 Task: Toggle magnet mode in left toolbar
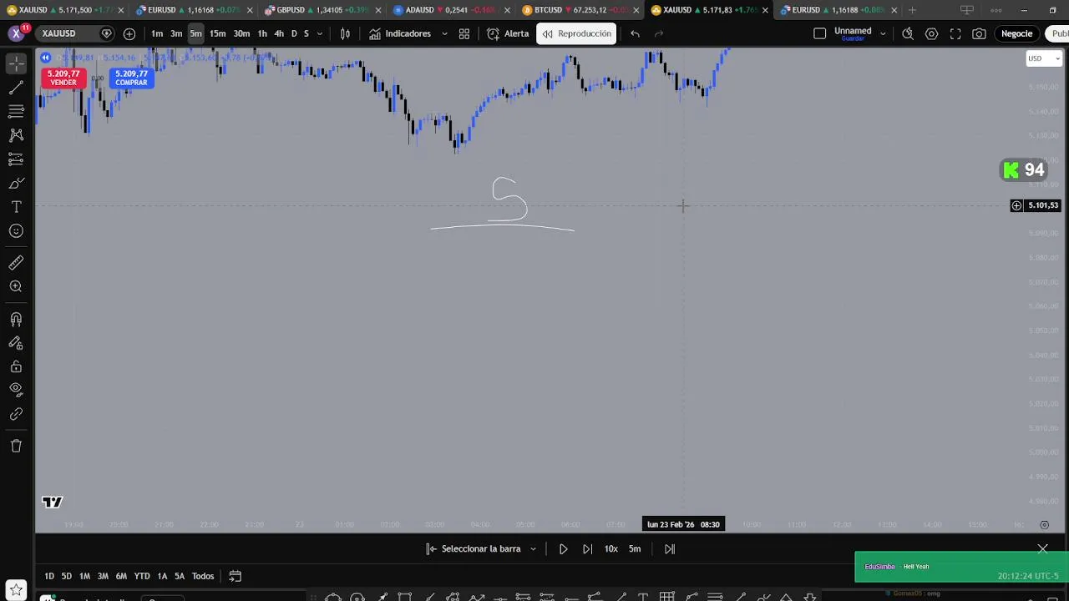coord(16,319)
